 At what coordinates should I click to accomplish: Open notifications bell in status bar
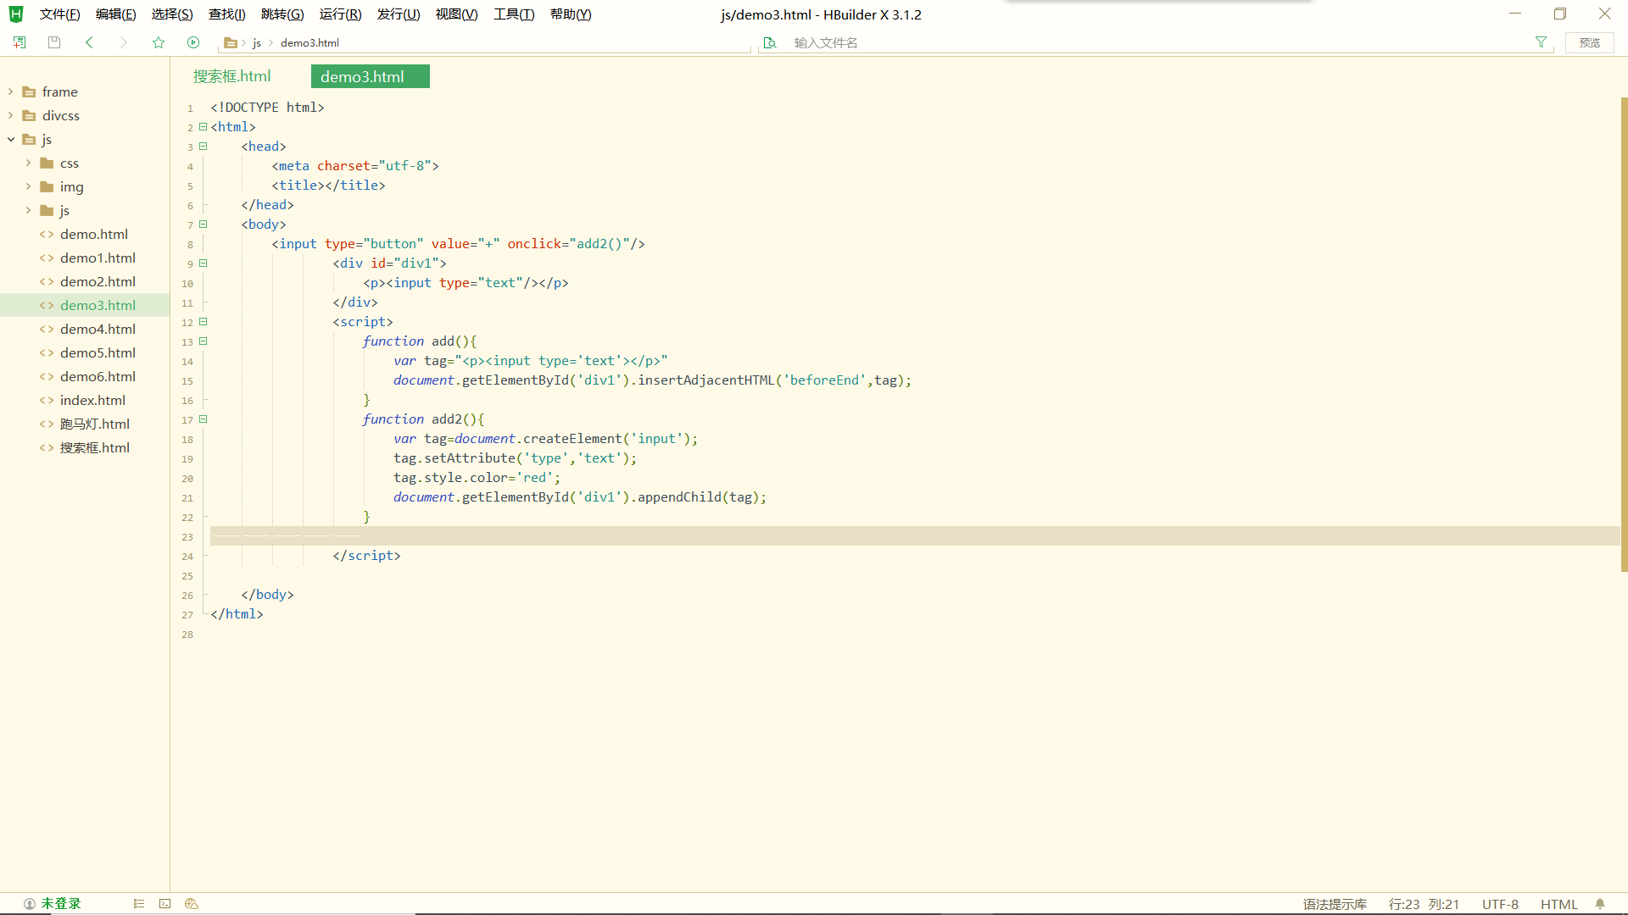click(x=1600, y=904)
